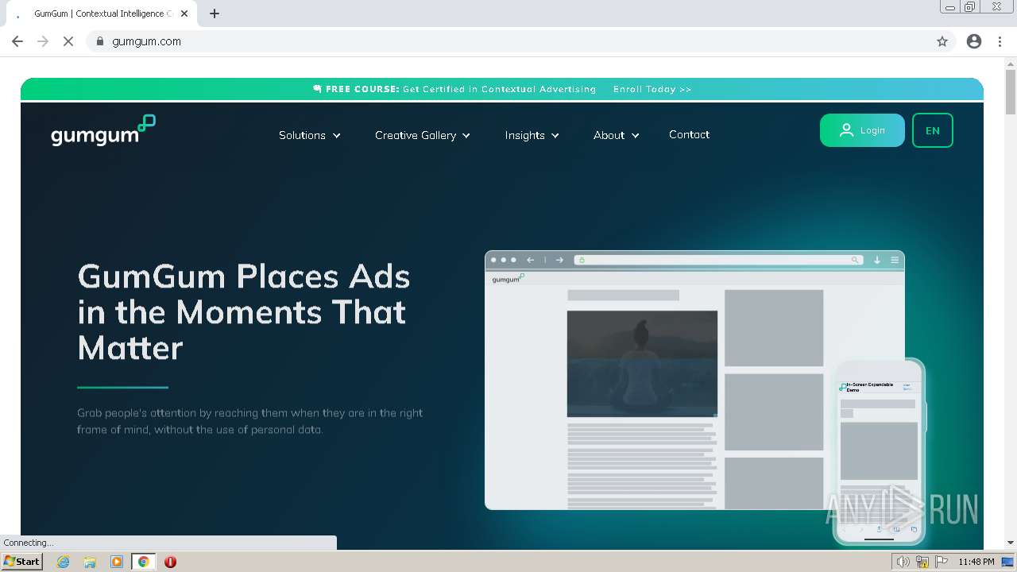Open a new tab with plus button
This screenshot has width=1017, height=572.
point(215,14)
